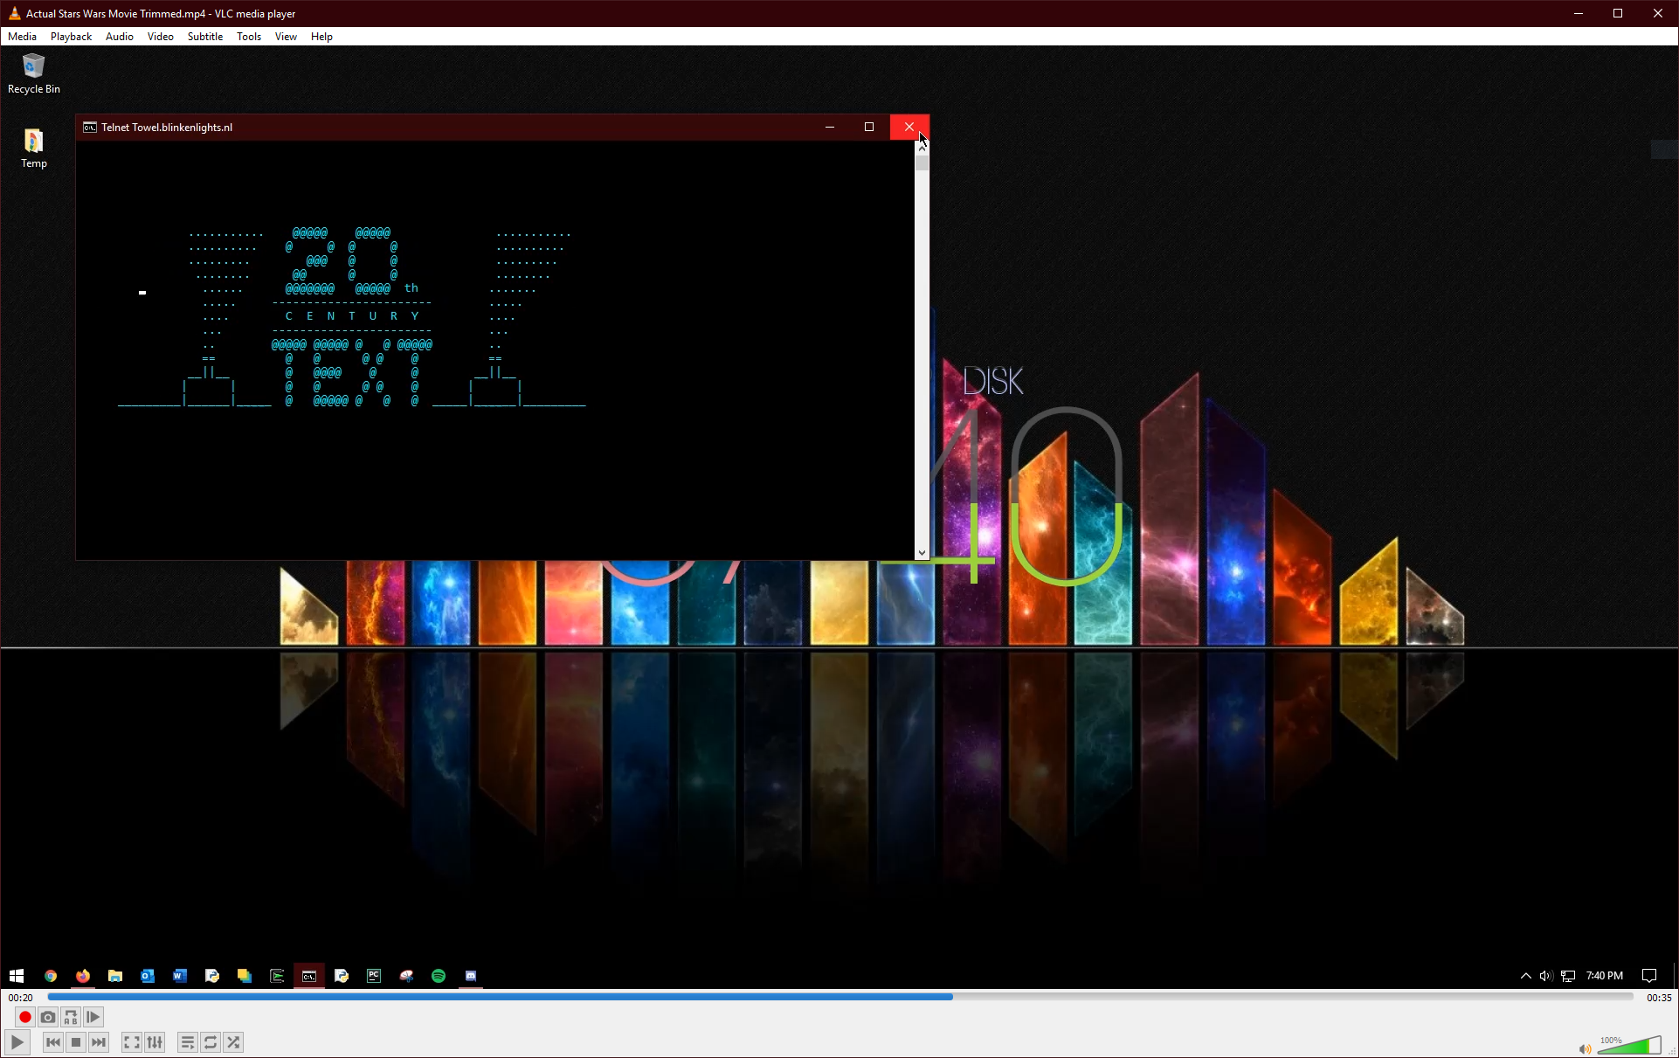Open the extended audio effects panel
The height and width of the screenshot is (1058, 1679).
[x=155, y=1041]
